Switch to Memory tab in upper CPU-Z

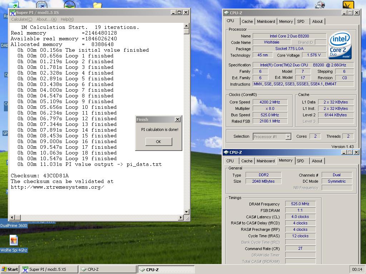pos(286,21)
